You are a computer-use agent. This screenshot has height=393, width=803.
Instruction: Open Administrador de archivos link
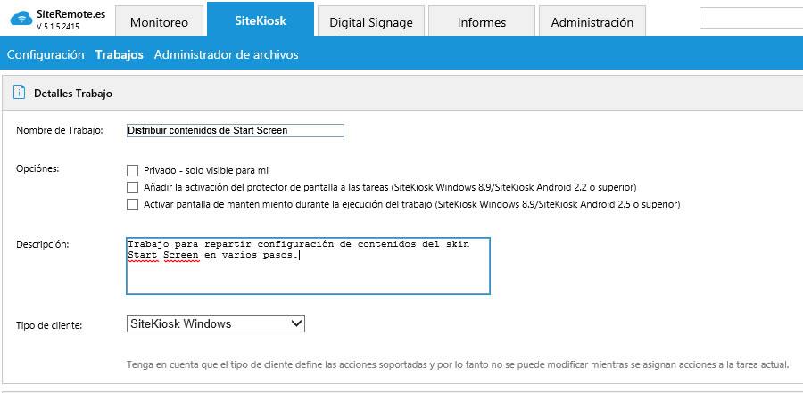pos(226,54)
